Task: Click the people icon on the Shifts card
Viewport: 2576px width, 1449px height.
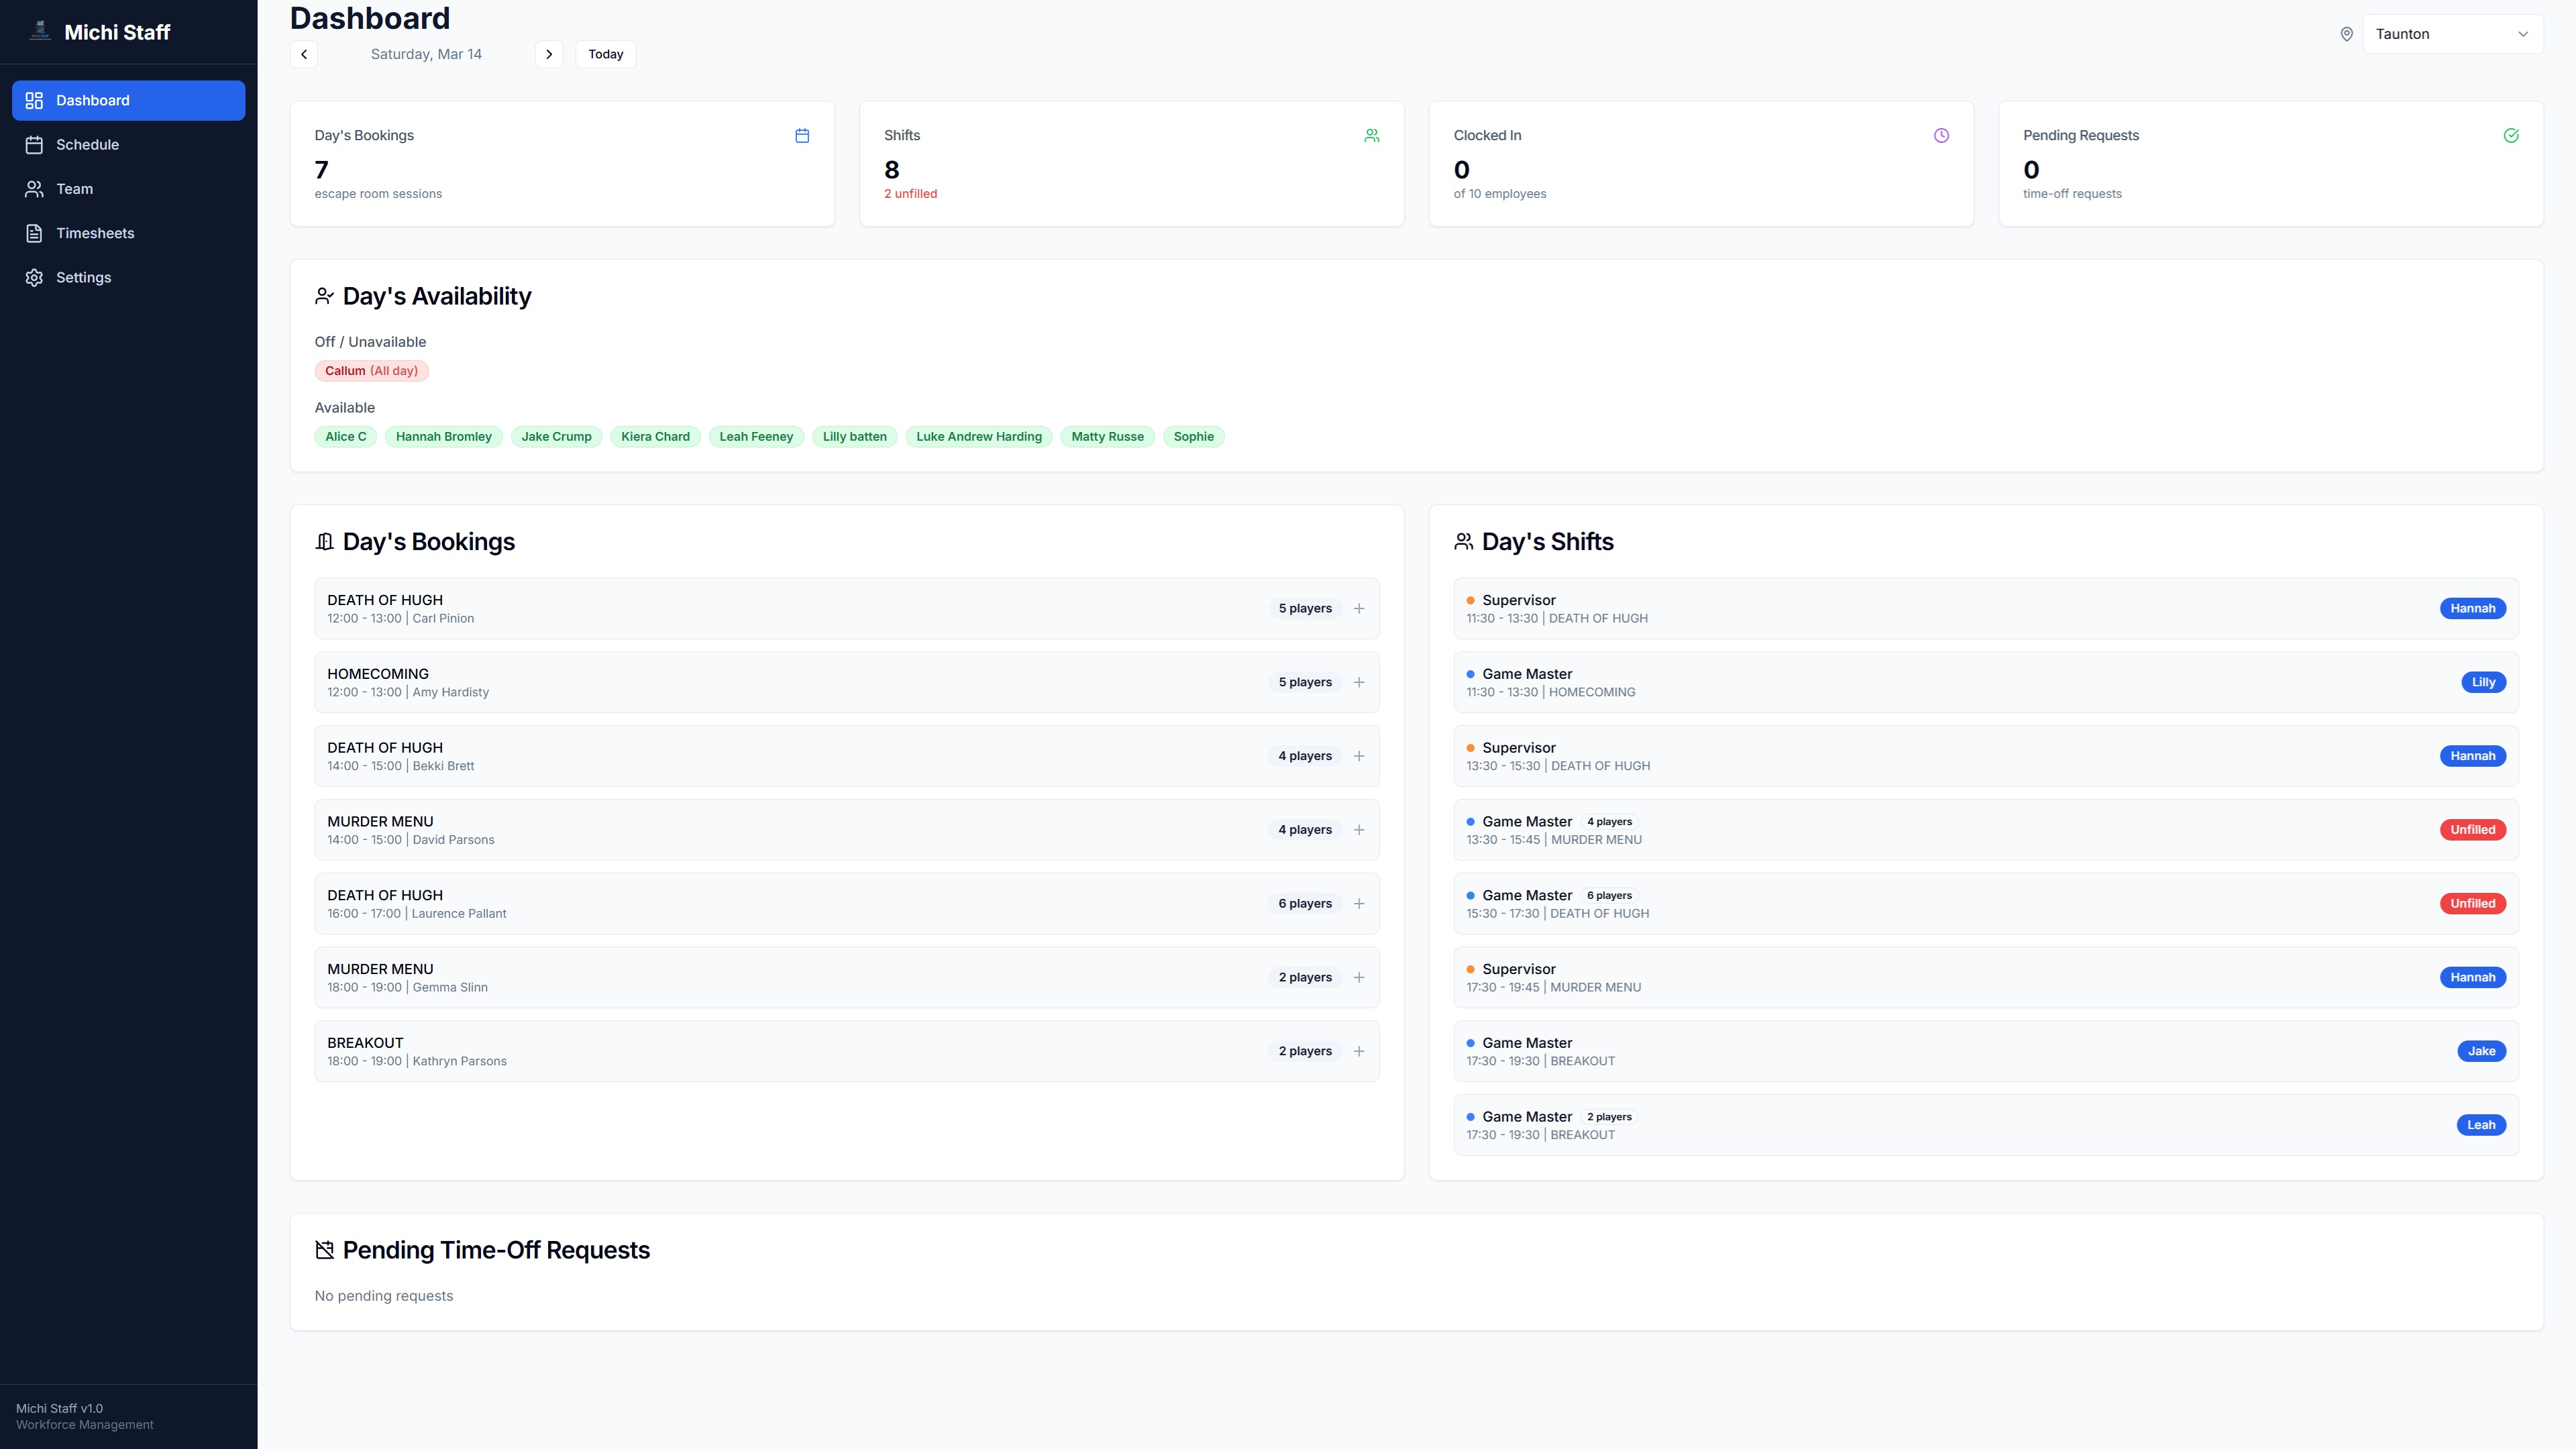Action: tap(1371, 135)
